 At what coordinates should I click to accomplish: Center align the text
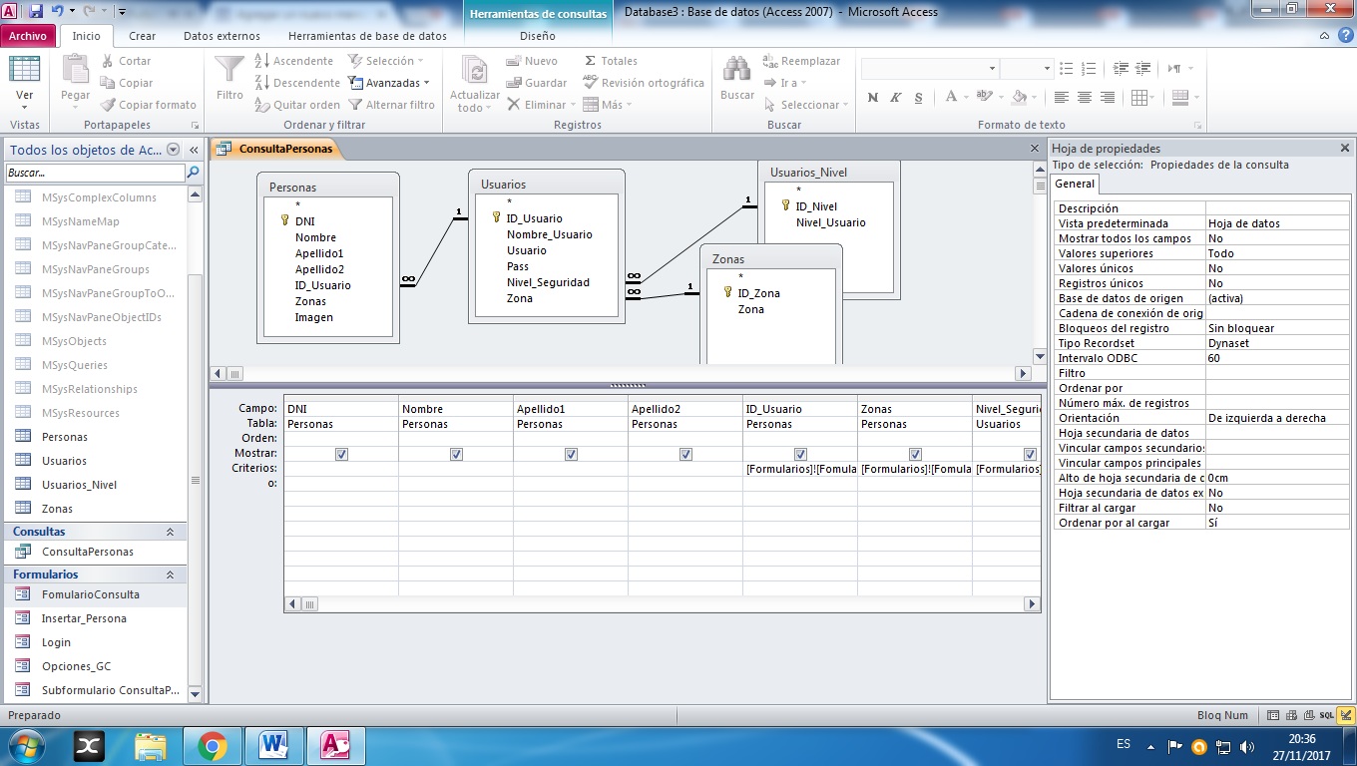pyautogui.click(x=1085, y=98)
